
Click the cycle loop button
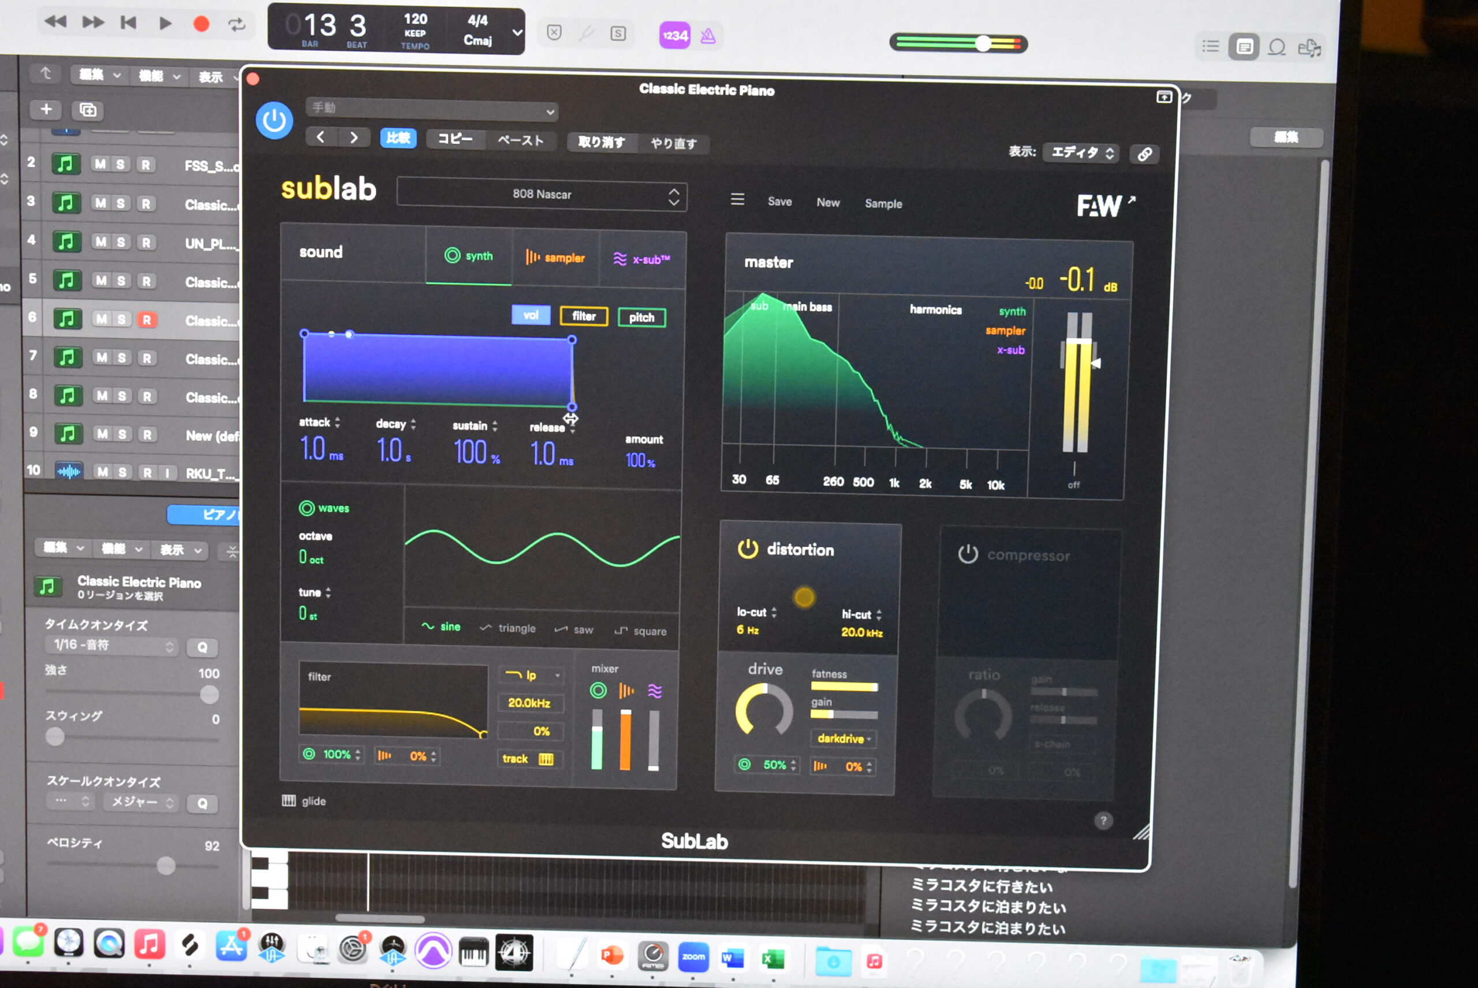coord(237,25)
